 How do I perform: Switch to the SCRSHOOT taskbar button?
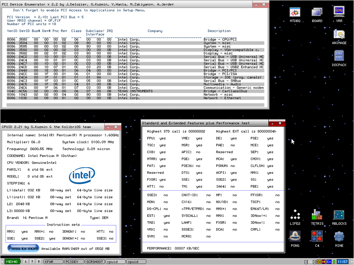coord(94,262)
